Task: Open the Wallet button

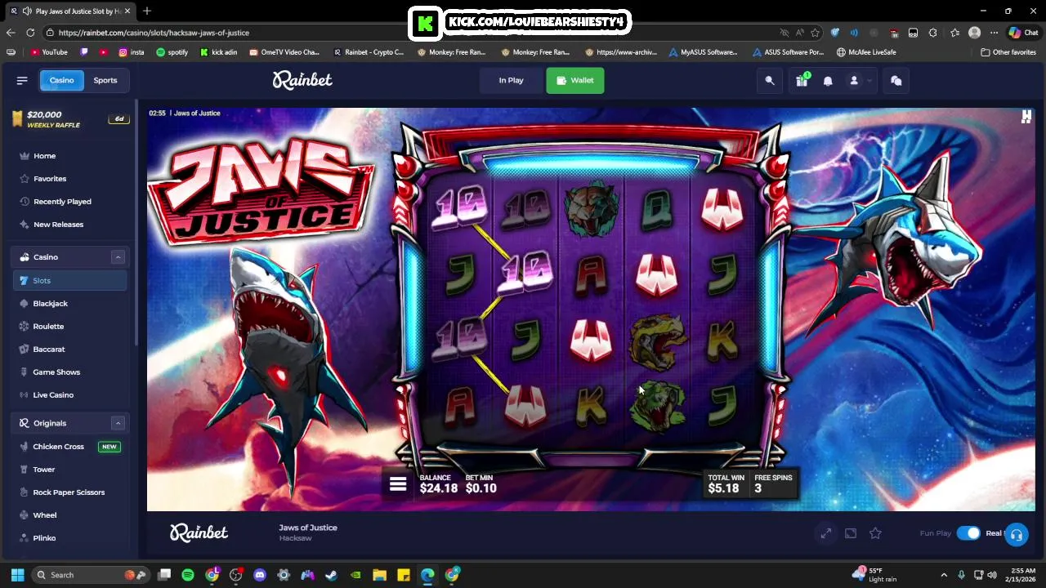Action: 575,80
